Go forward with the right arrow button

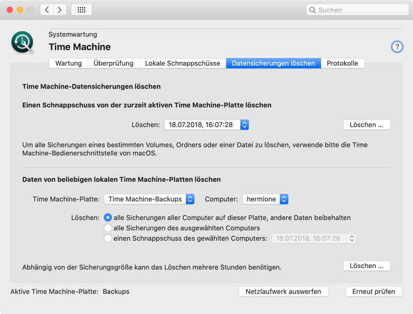[x=60, y=10]
